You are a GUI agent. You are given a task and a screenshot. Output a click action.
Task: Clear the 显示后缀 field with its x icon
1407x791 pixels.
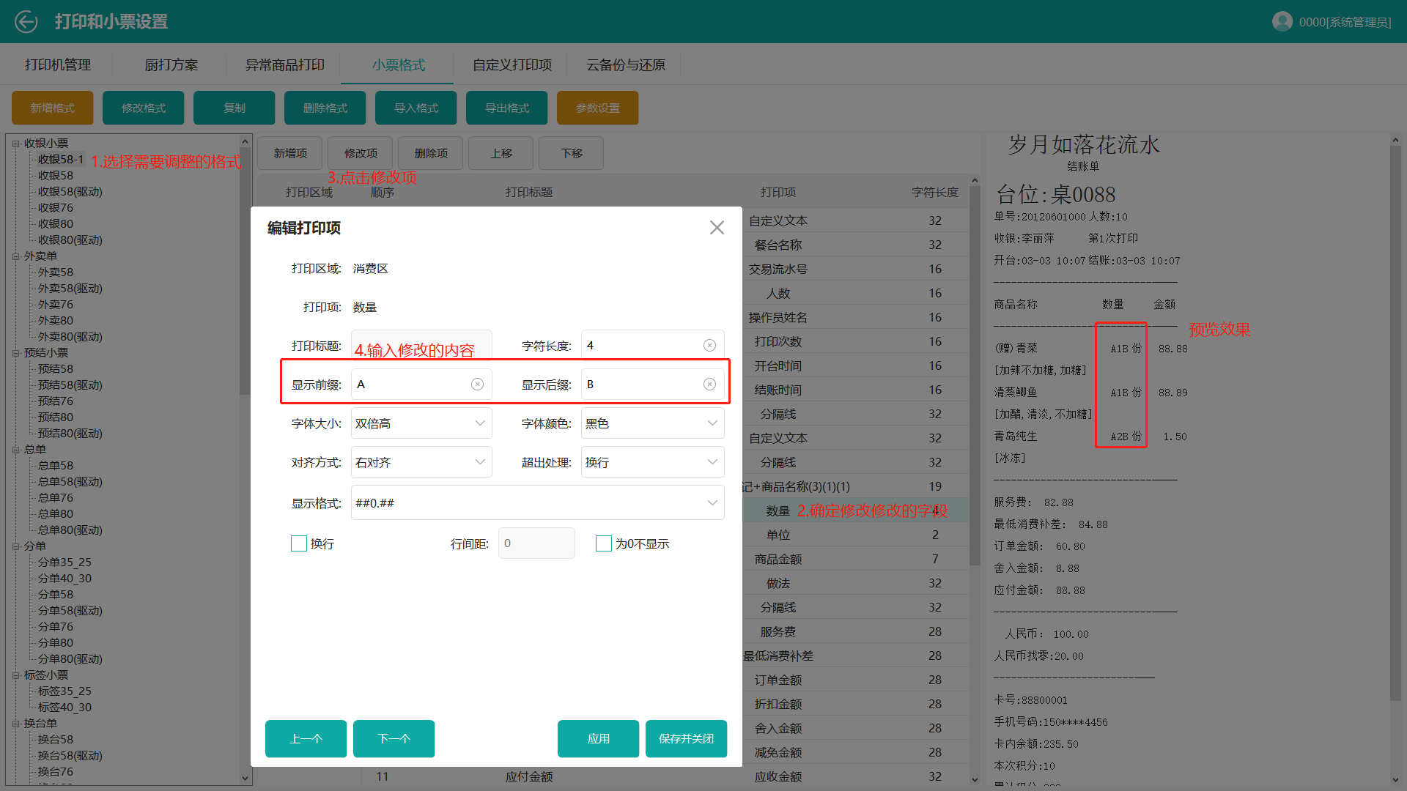[x=709, y=385]
